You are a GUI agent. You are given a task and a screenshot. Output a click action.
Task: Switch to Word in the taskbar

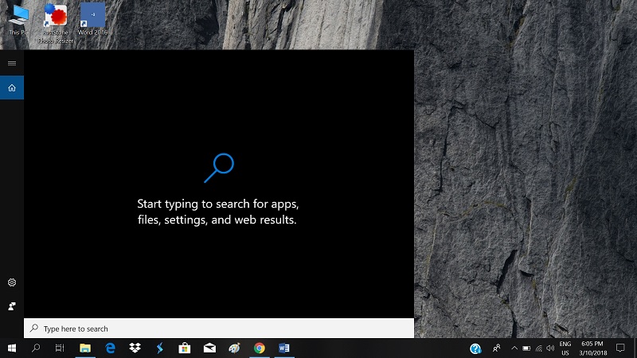tap(284, 348)
